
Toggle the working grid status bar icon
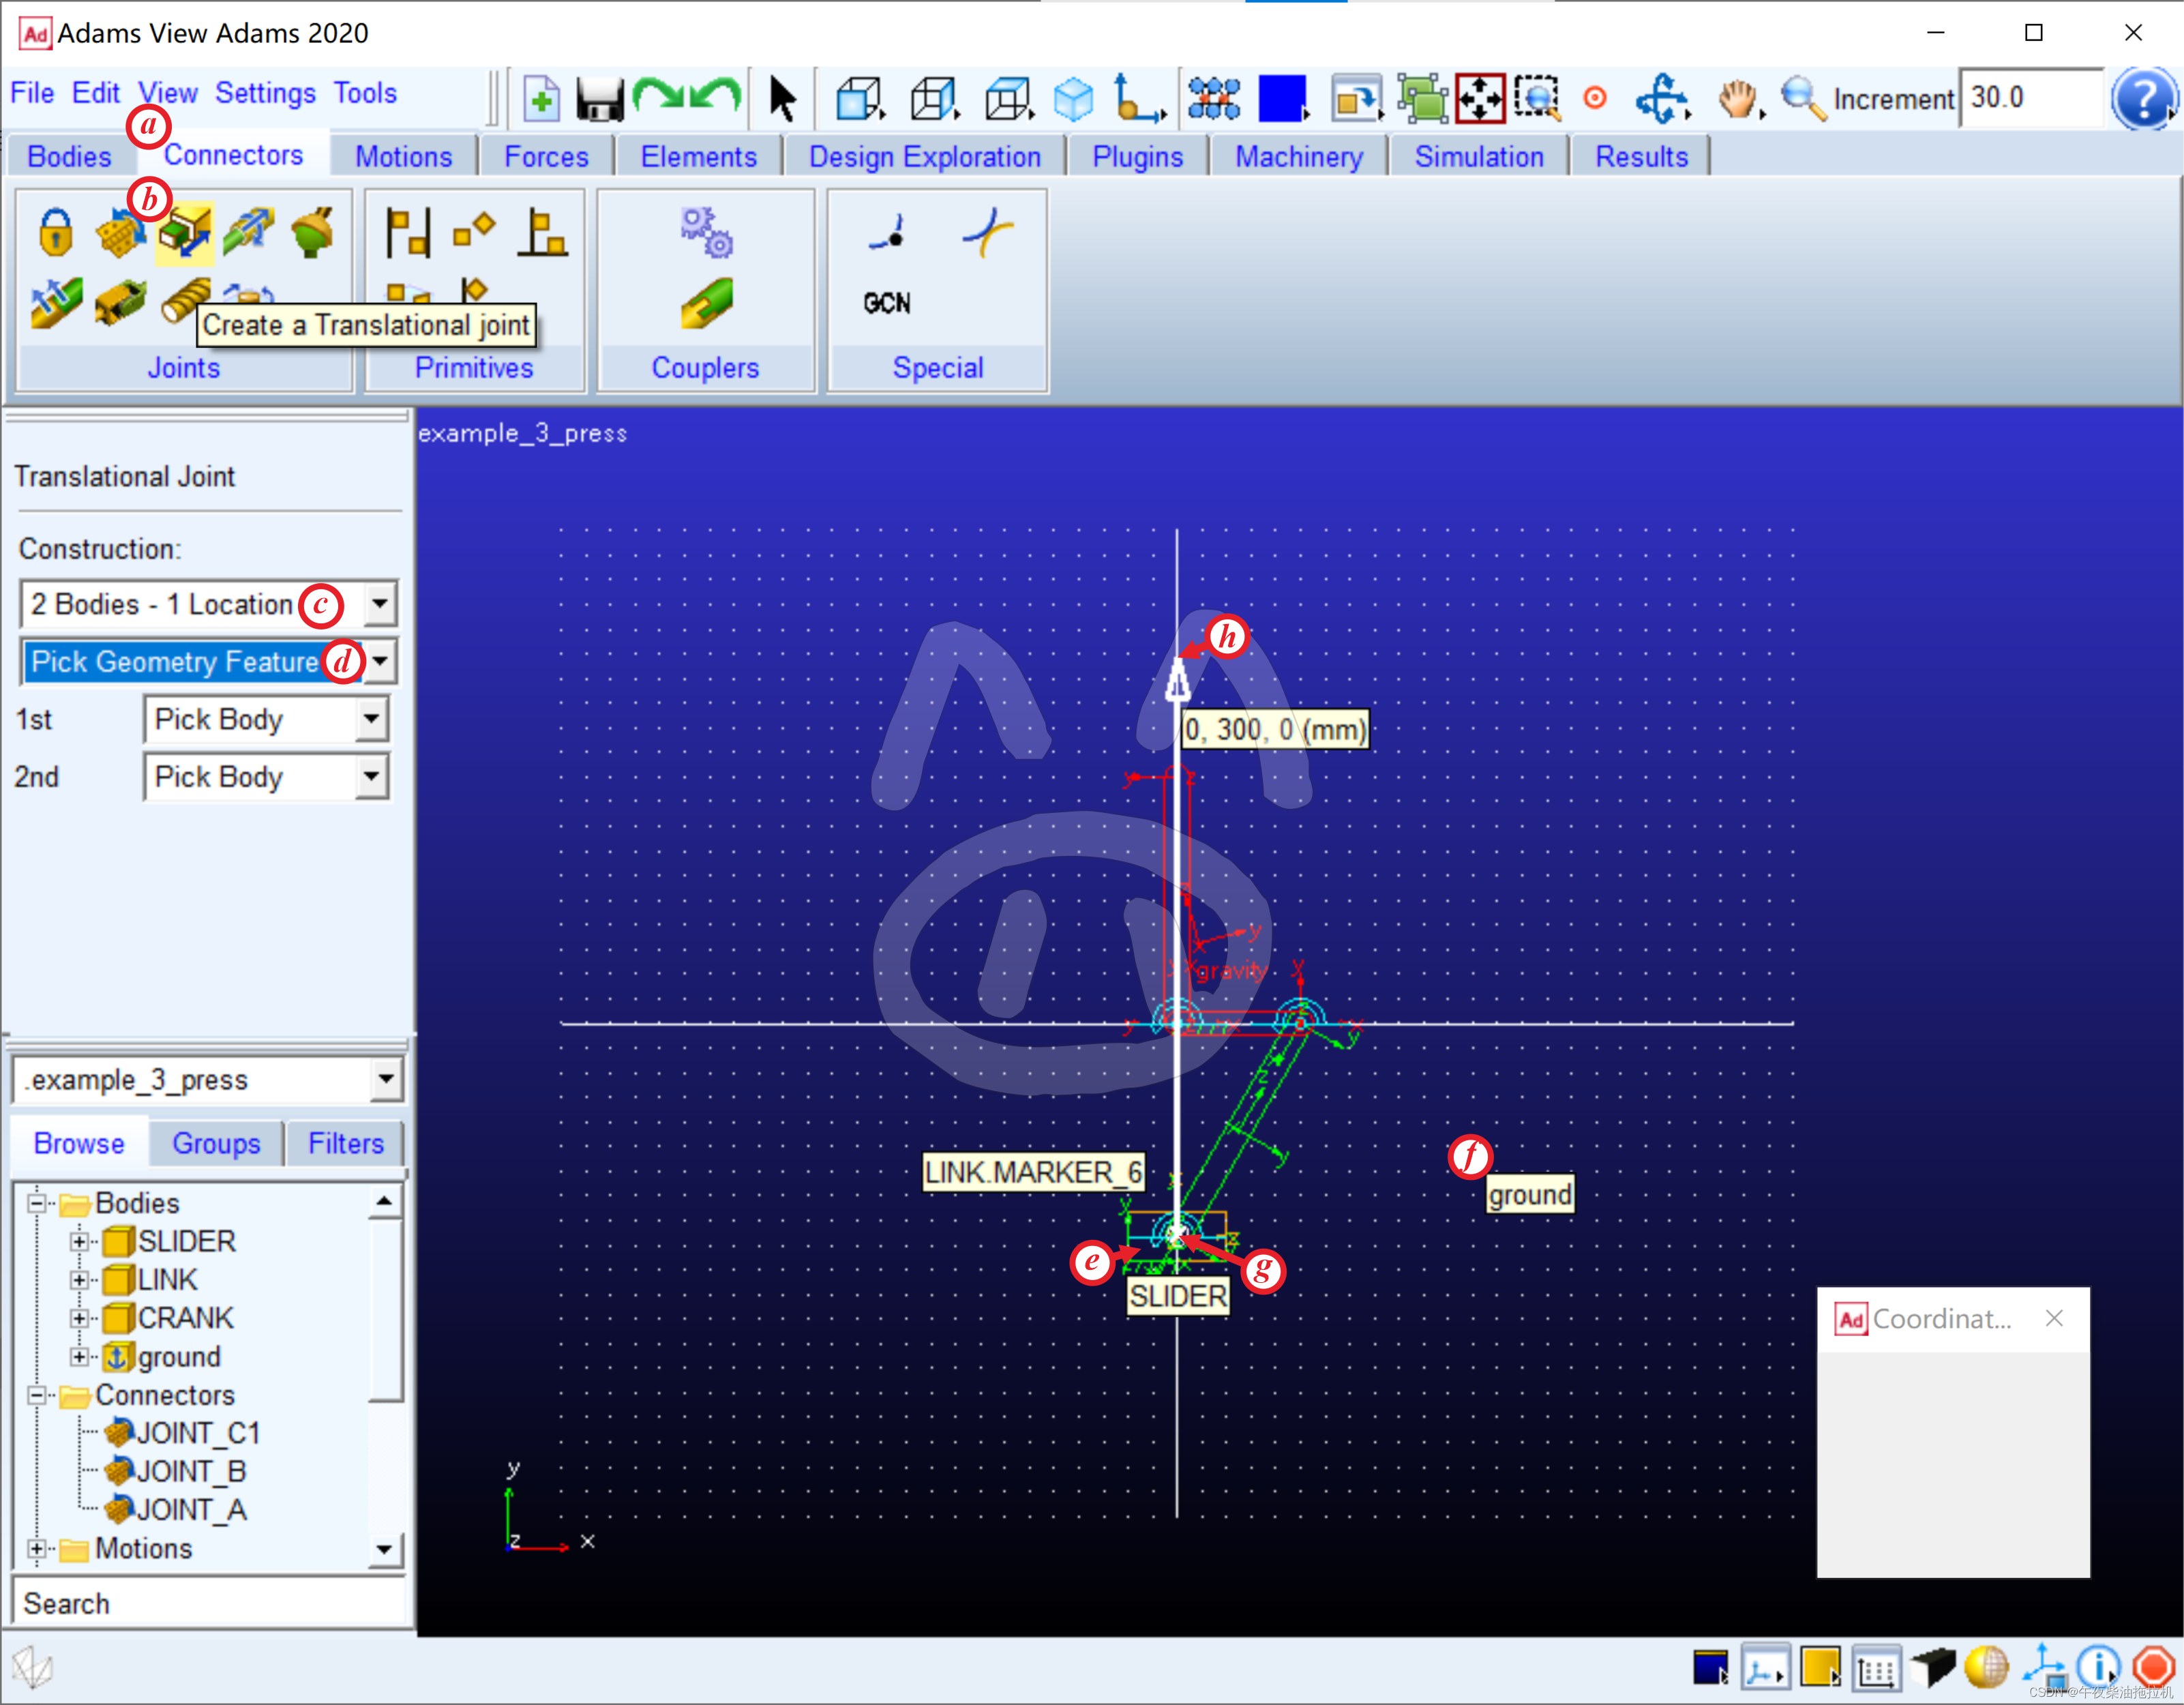1877,1668
